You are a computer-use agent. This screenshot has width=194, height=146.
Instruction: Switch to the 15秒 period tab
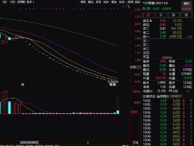point(12,2)
